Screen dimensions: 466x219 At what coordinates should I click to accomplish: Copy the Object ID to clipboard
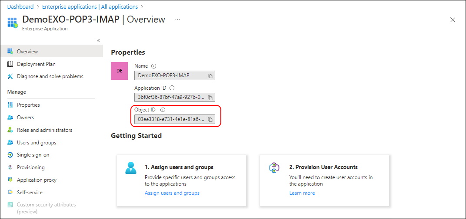210,119
